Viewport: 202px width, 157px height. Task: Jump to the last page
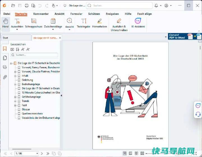coord(48,153)
